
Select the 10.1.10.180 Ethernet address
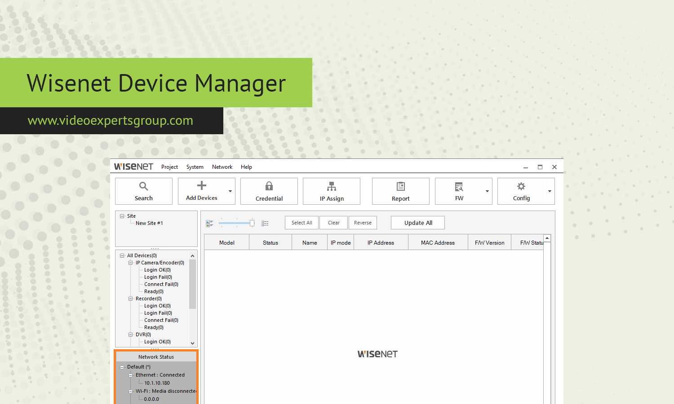[x=157, y=383]
